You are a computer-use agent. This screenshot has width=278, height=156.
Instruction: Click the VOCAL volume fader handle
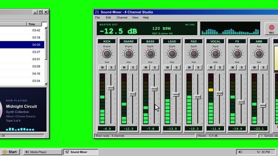coord(219,93)
